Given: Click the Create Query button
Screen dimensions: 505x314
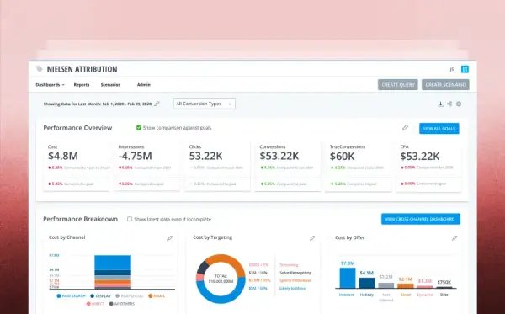Looking at the screenshot, I should [x=398, y=85].
